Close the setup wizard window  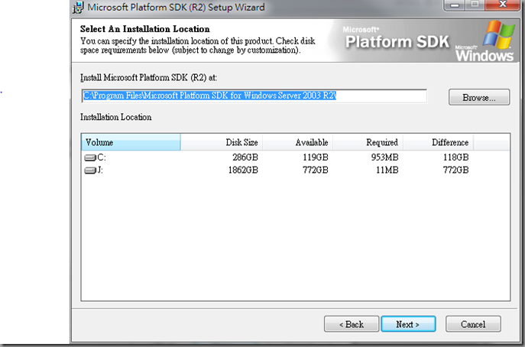pyautogui.click(x=503, y=5)
